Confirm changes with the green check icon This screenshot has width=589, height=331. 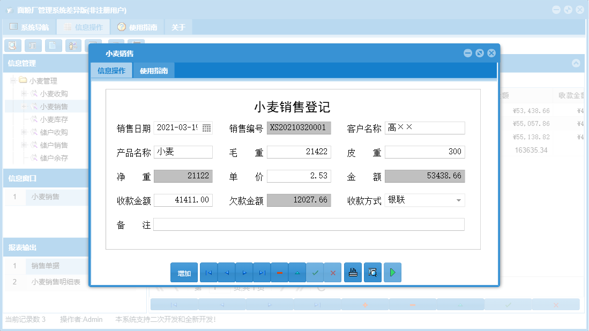pos(315,272)
